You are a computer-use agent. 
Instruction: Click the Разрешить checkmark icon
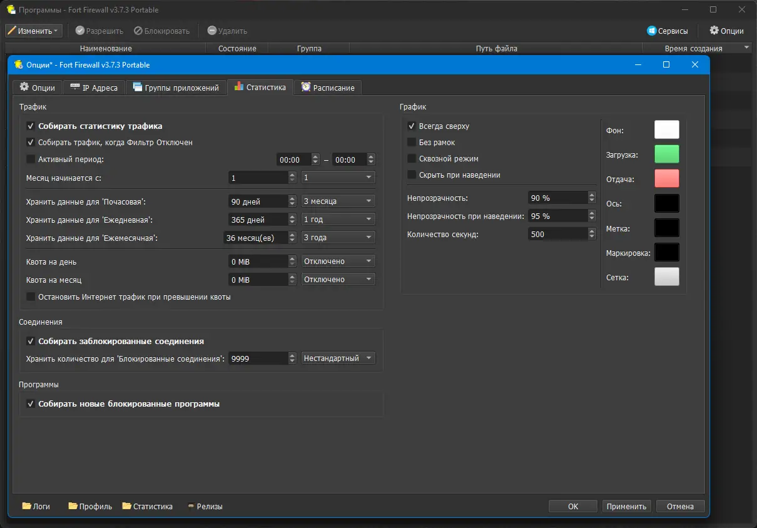pyautogui.click(x=79, y=31)
